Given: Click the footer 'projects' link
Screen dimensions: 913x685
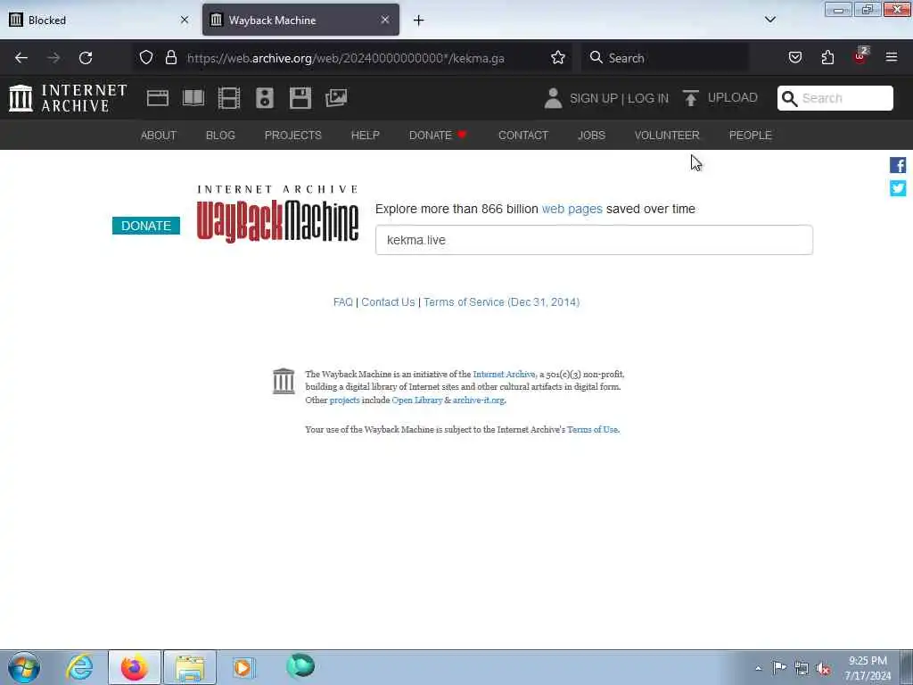Looking at the screenshot, I should 345,400.
